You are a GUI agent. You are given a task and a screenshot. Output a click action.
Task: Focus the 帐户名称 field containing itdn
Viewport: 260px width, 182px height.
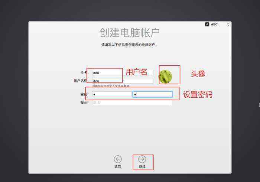point(123,81)
